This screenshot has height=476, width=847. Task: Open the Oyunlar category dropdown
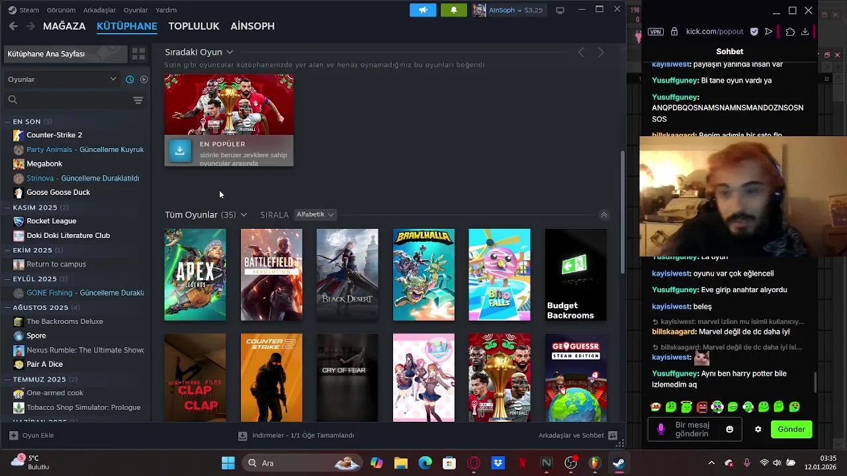62,79
